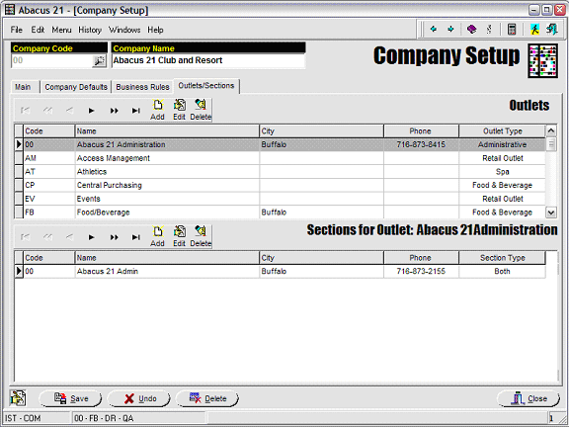The image size is (569, 427).
Task: Switch to the Company Defaults tab
Action: [x=76, y=87]
